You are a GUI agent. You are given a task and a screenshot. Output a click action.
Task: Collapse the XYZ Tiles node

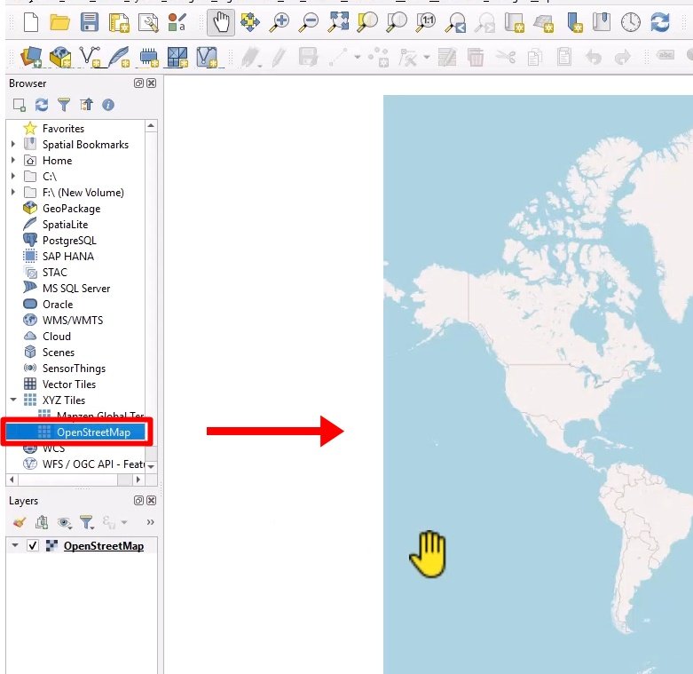[x=13, y=400]
